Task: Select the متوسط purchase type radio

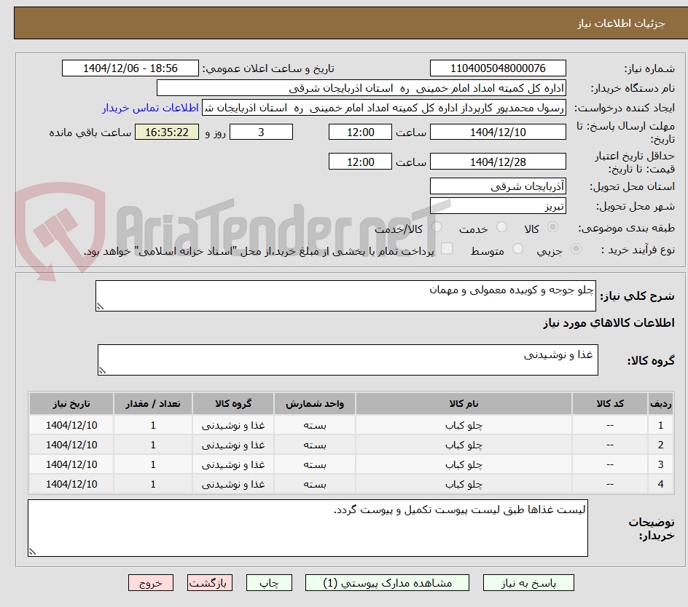Action: tap(517, 249)
